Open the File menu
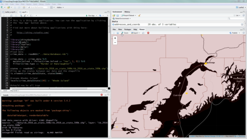This screenshot has width=247, height=139. coord(2,4)
